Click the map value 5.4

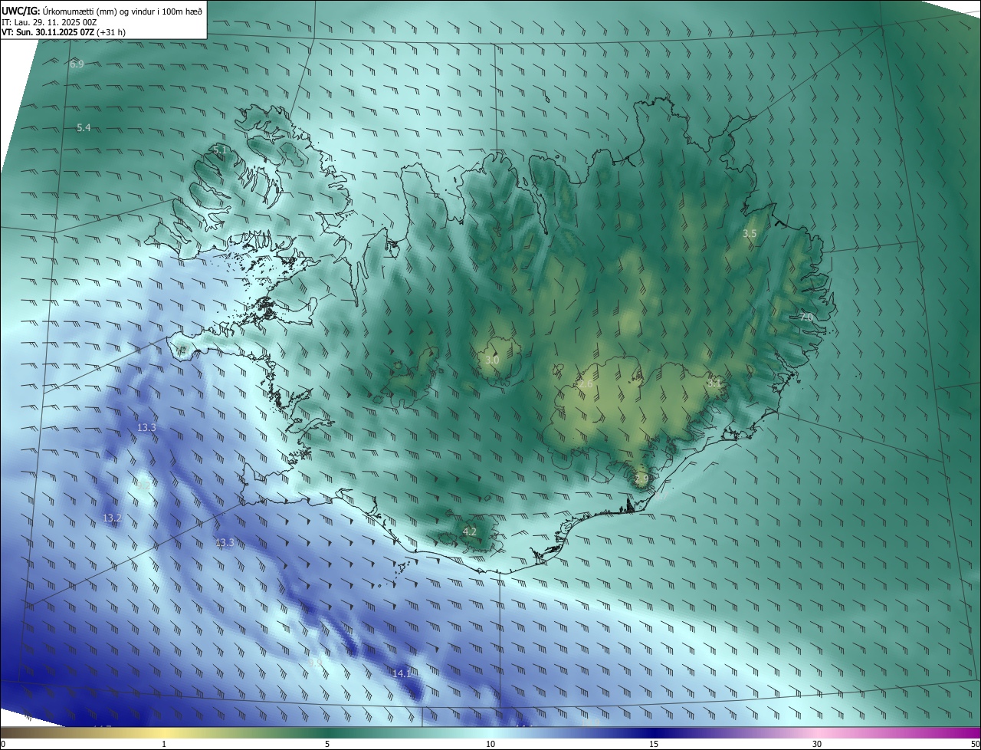click(x=84, y=128)
